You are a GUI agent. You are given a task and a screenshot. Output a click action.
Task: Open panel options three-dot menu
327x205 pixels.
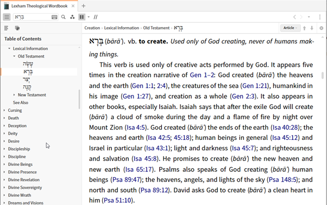coord(320,17)
